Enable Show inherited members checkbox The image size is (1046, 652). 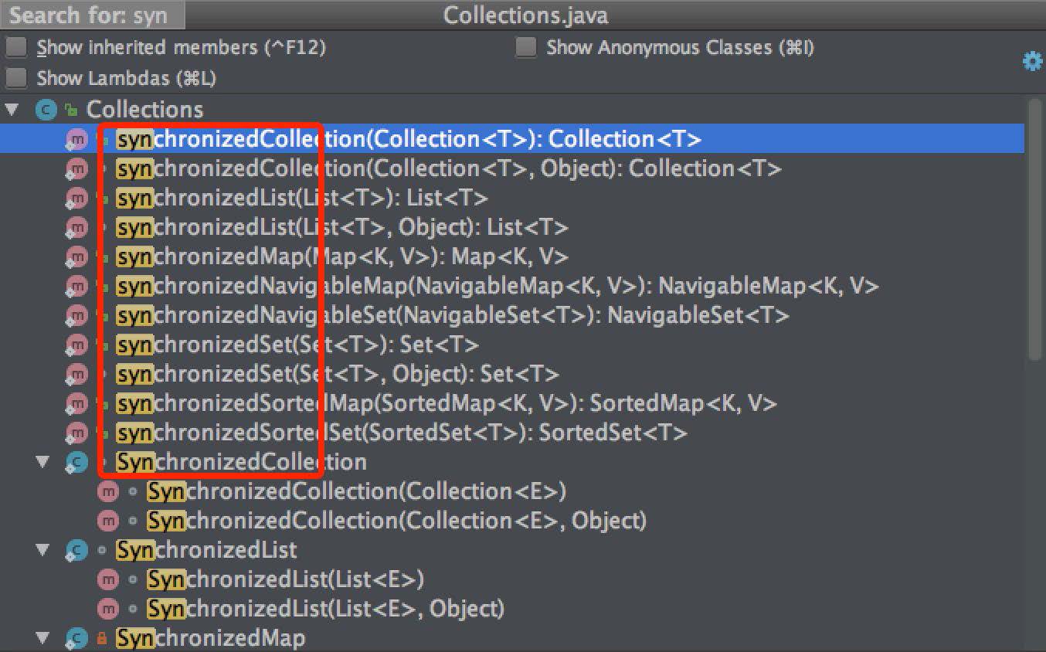(16, 47)
